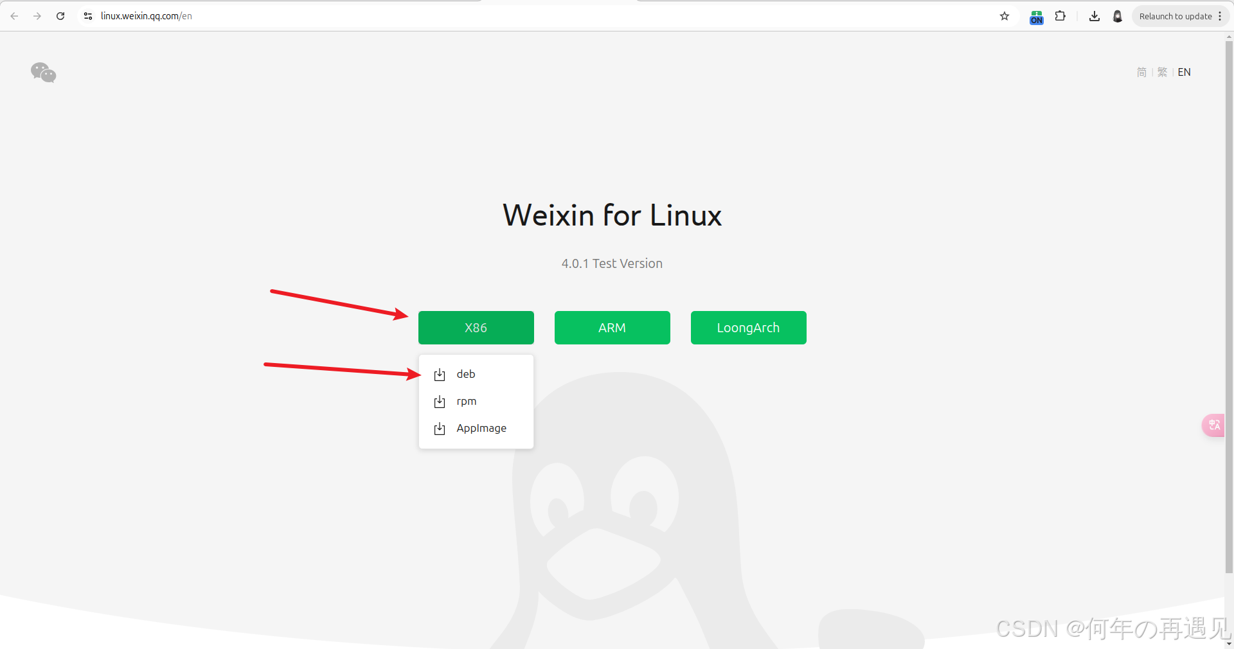1234x649 pixels.
Task: Click the address bar URL linux.weixin.qq.com/en
Action: 147,16
